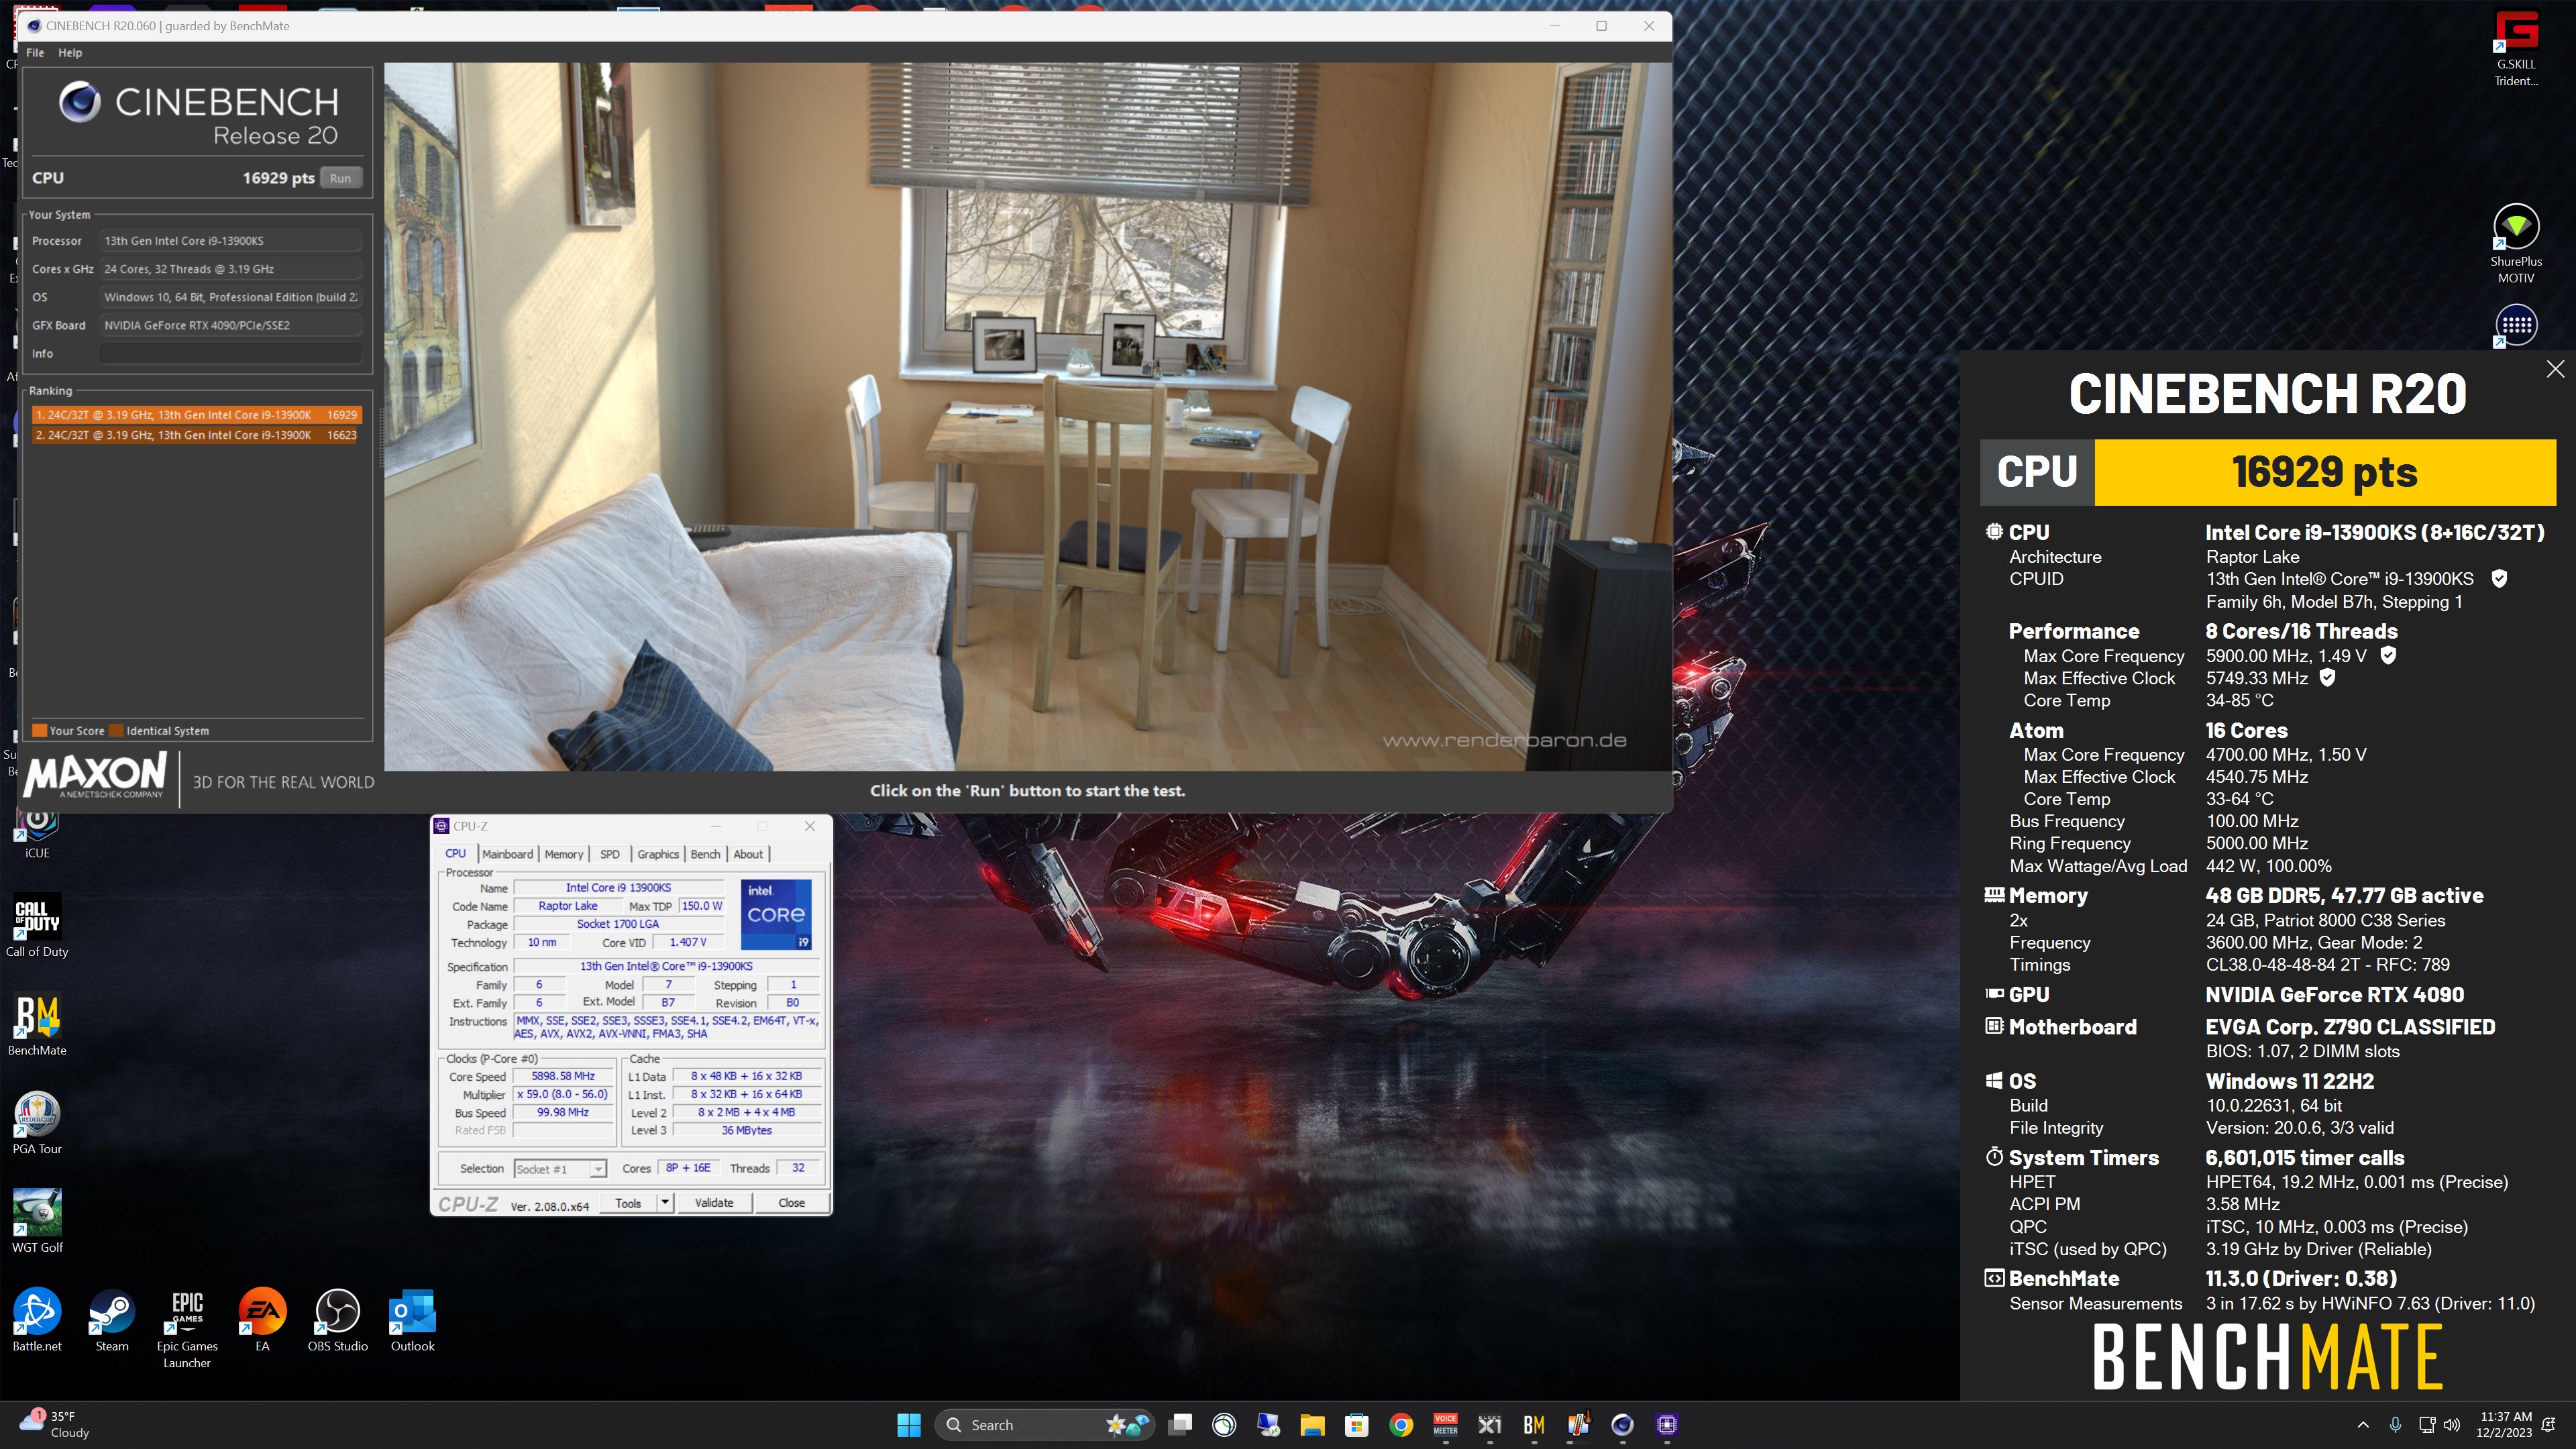Click the Tools button in CPU-Z
Image resolution: width=2576 pixels, height=1449 pixels.
click(x=628, y=1203)
